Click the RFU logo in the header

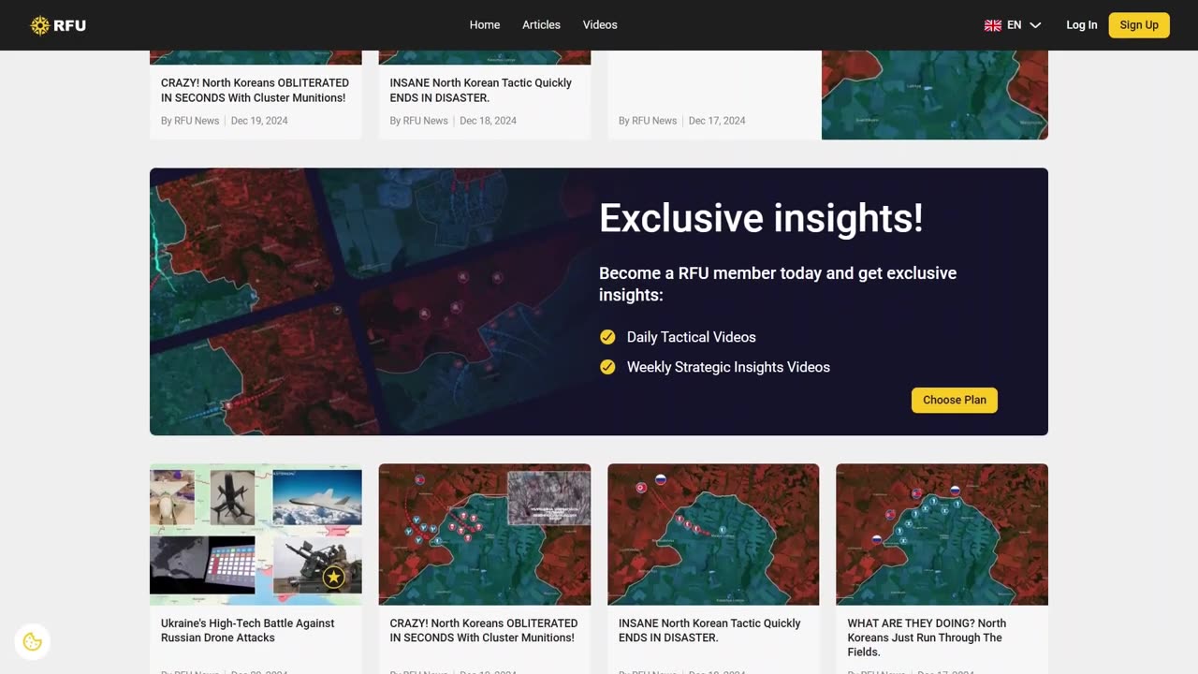58,25
